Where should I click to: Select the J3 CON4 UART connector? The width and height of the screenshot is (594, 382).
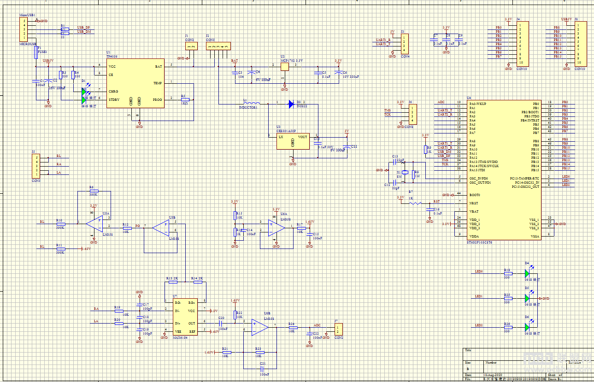click(x=404, y=44)
